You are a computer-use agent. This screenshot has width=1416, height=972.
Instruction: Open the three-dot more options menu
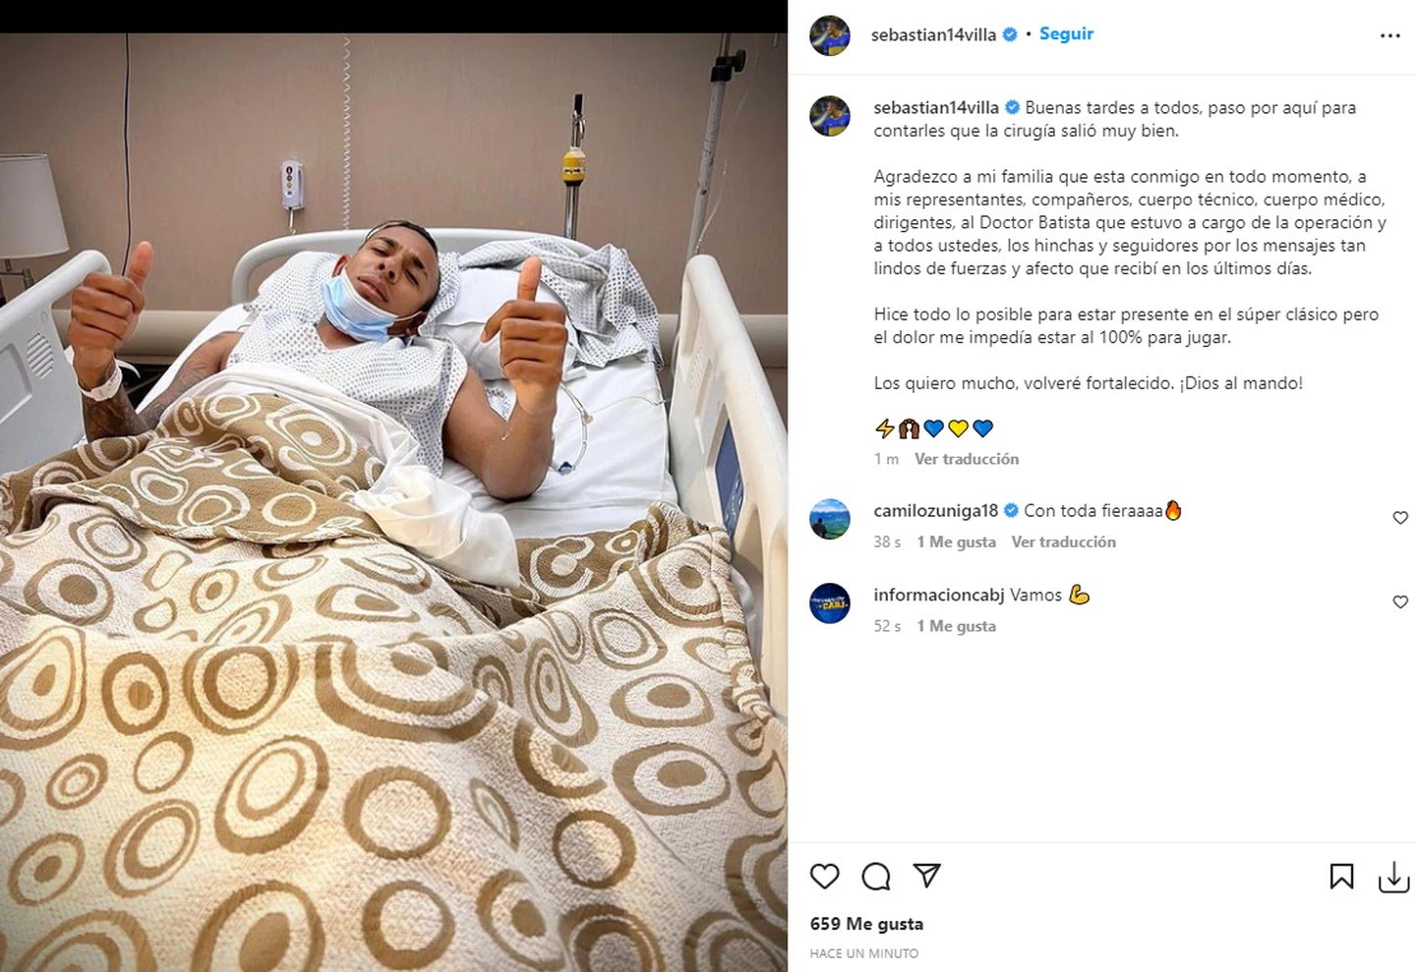(1389, 35)
